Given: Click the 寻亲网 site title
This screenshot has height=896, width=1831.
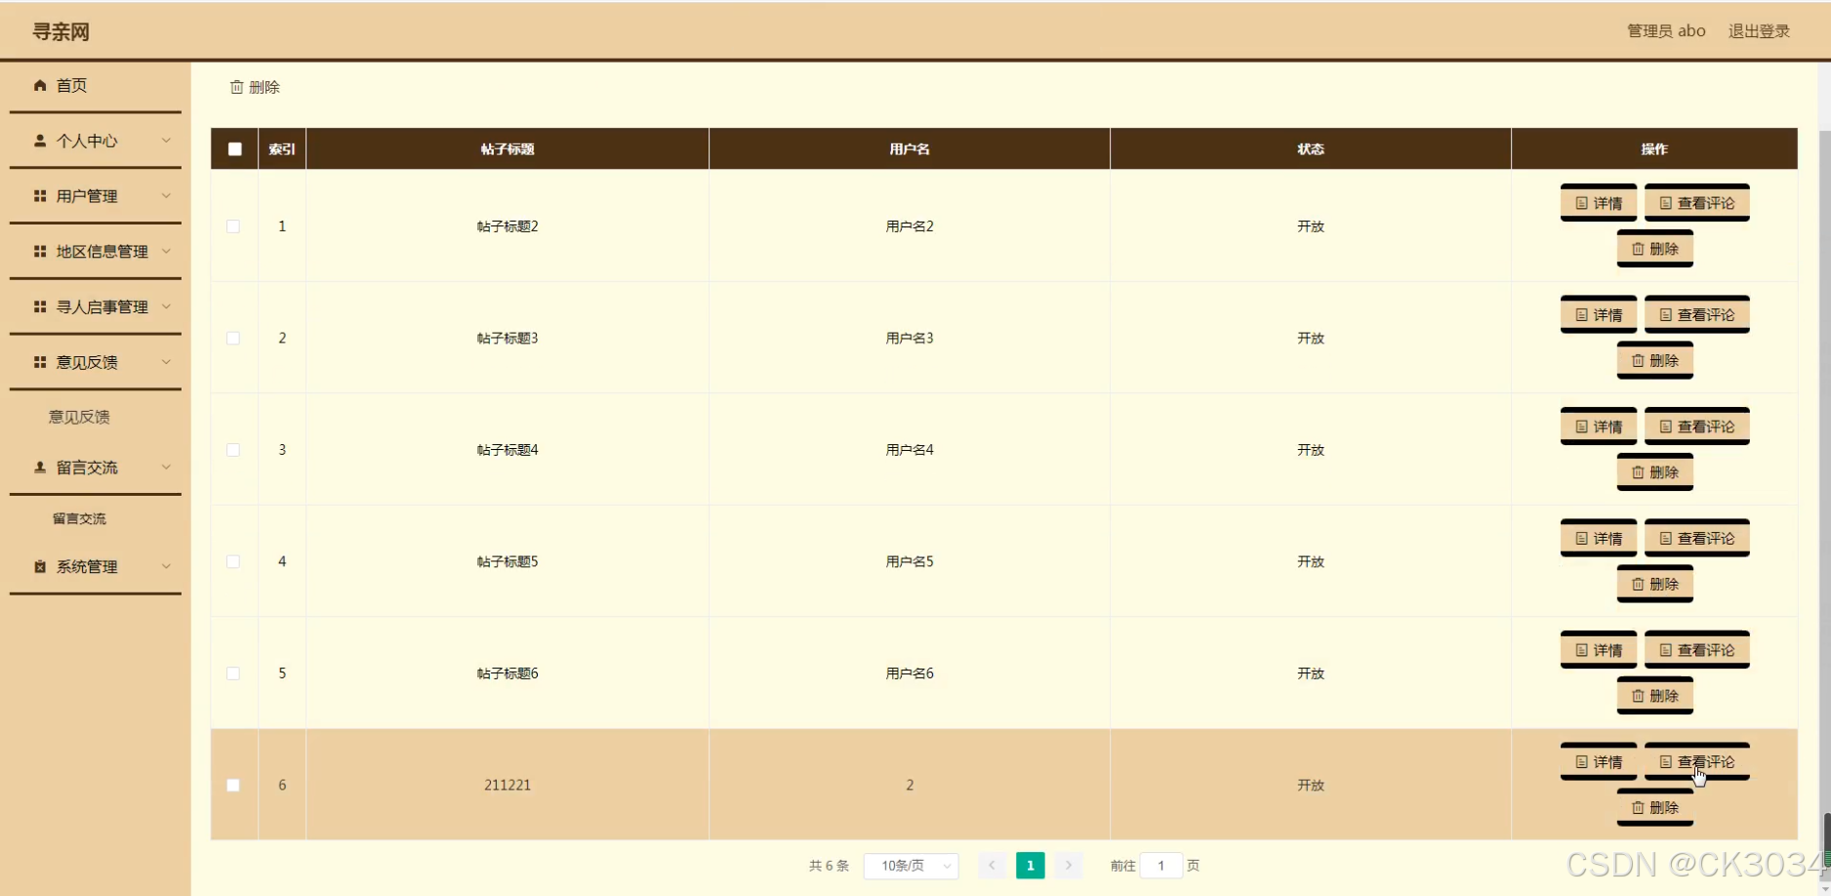Looking at the screenshot, I should pos(61,32).
